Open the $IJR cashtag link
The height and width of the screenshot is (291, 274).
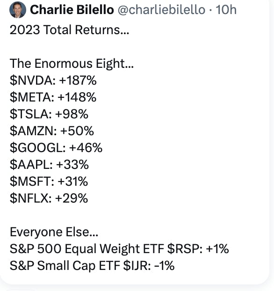pyautogui.click(x=136, y=265)
